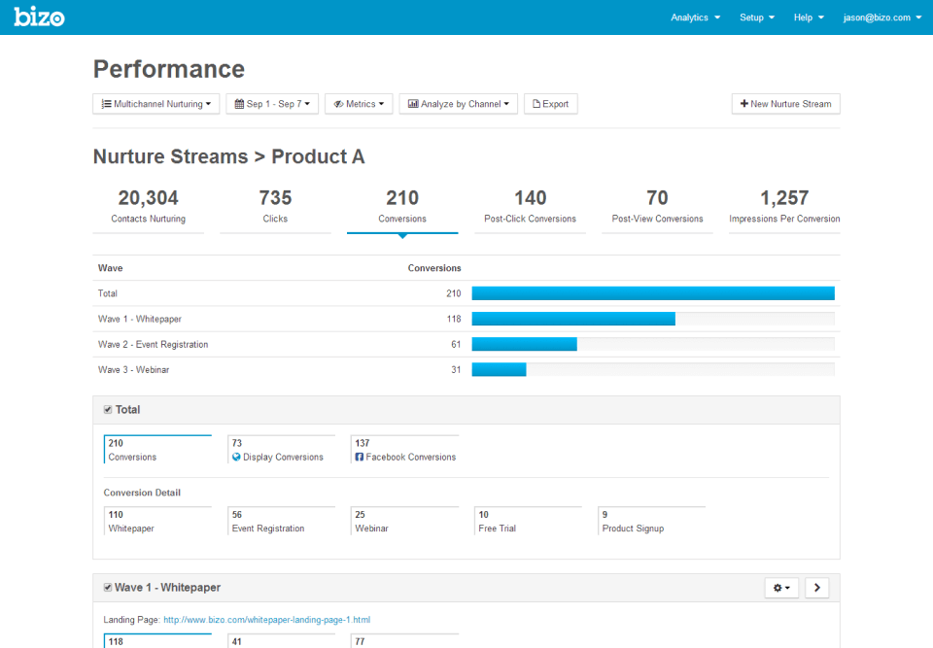933x648 pixels.
Task: Create a New Nurture Stream
Action: pos(785,104)
